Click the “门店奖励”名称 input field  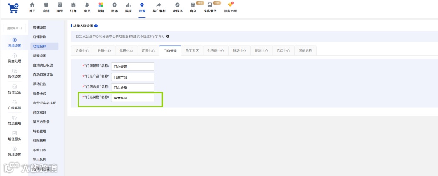pyautogui.click(x=133, y=98)
